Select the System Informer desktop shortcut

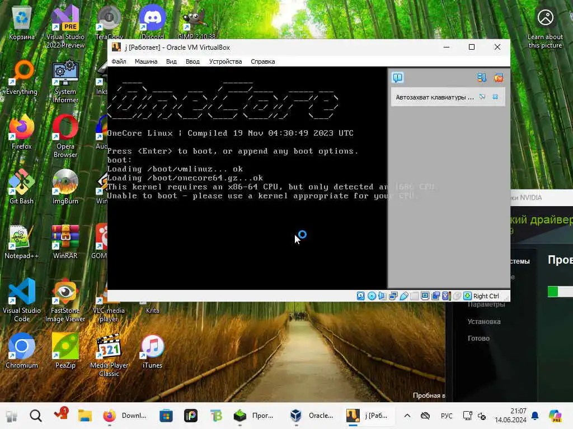tap(65, 82)
